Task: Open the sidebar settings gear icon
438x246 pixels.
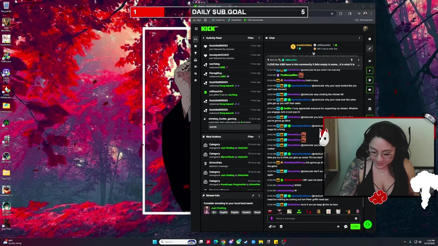Action: click(x=195, y=80)
